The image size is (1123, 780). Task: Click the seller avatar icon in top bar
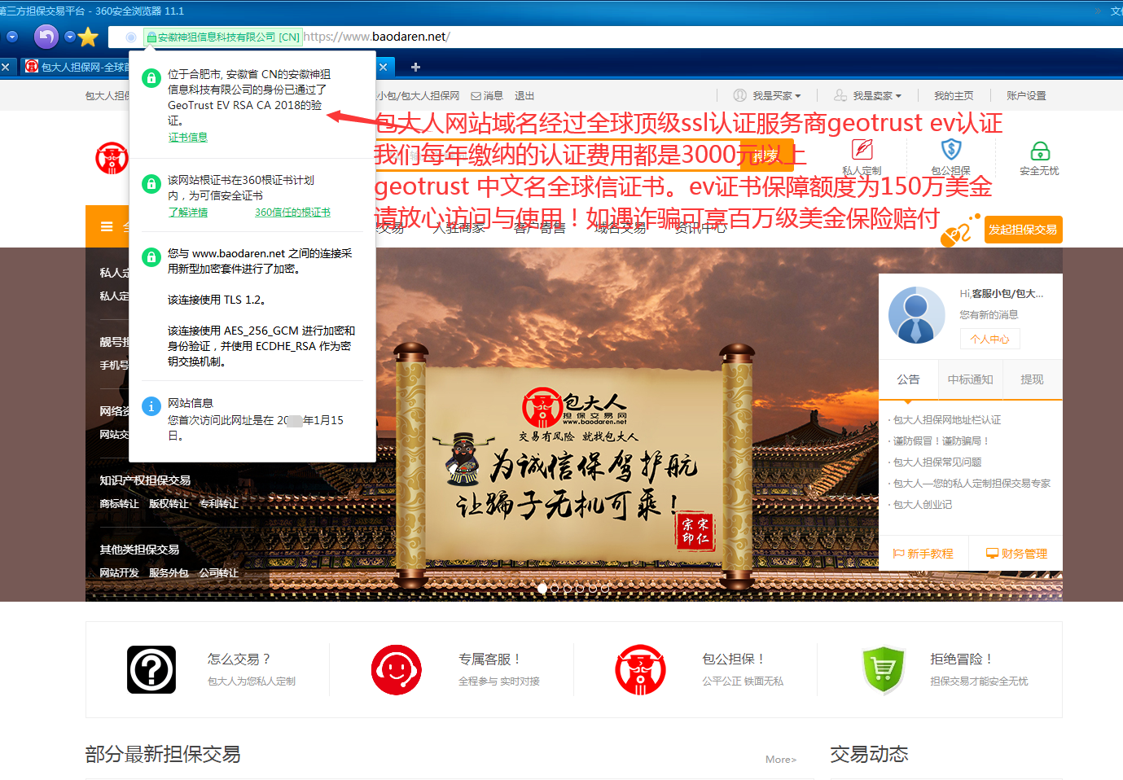pyautogui.click(x=840, y=95)
